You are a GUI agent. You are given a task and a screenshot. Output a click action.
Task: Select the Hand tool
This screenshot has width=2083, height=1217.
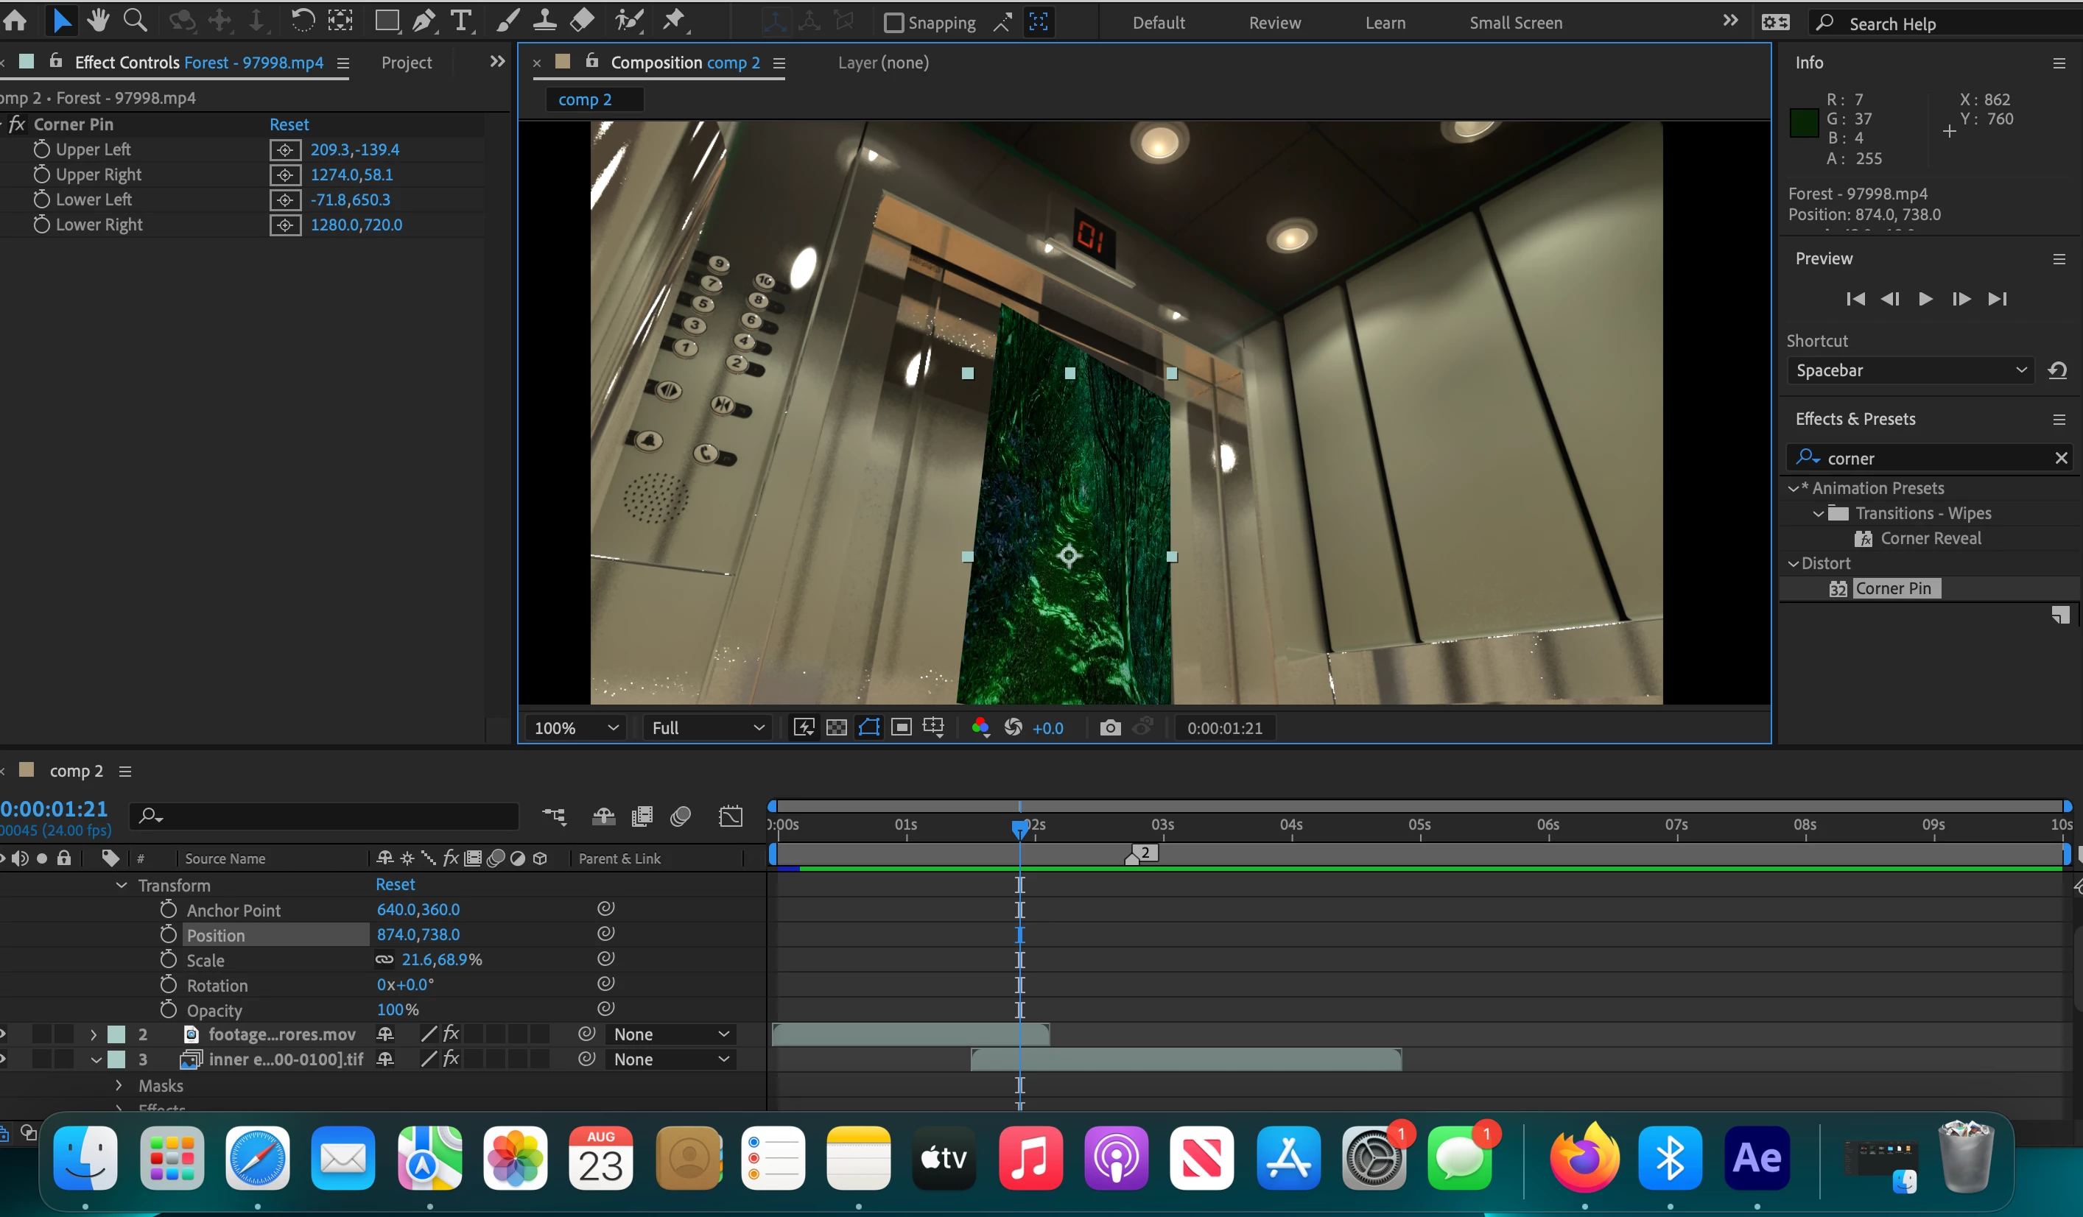99,21
